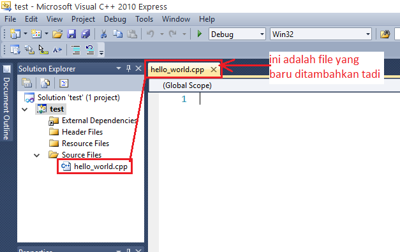This screenshot has width=400, height=252.
Task: Close the Solution Explorer panel
Action: click(138, 68)
